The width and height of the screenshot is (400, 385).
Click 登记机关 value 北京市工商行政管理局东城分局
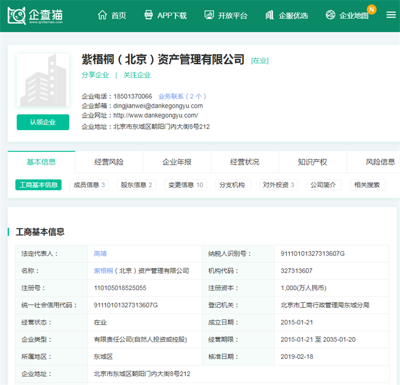pyautogui.click(x=325, y=305)
